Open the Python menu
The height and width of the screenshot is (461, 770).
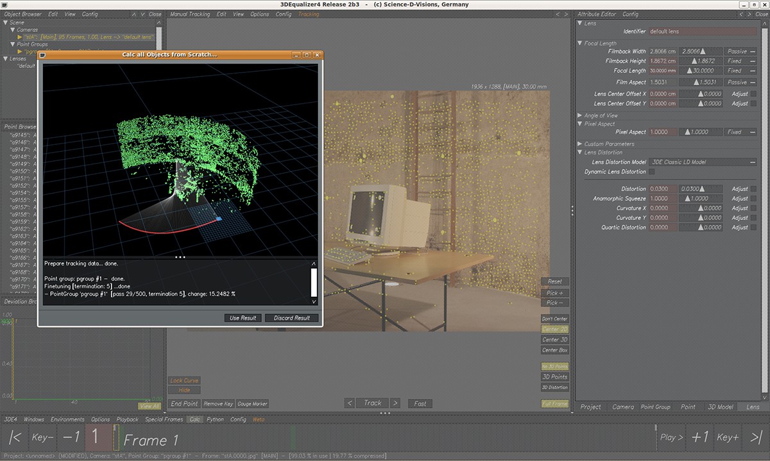pyautogui.click(x=216, y=419)
